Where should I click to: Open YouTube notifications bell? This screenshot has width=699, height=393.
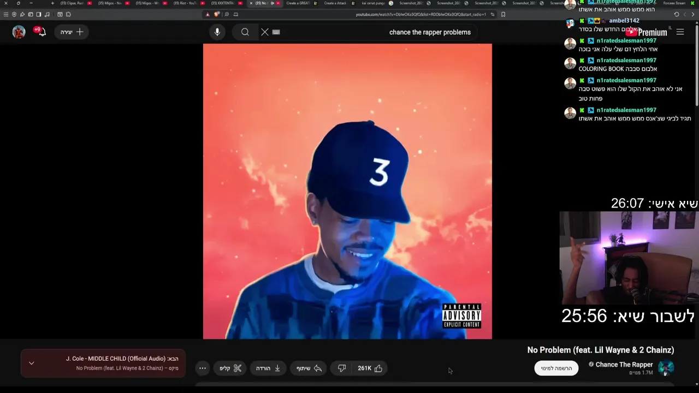[x=42, y=32]
